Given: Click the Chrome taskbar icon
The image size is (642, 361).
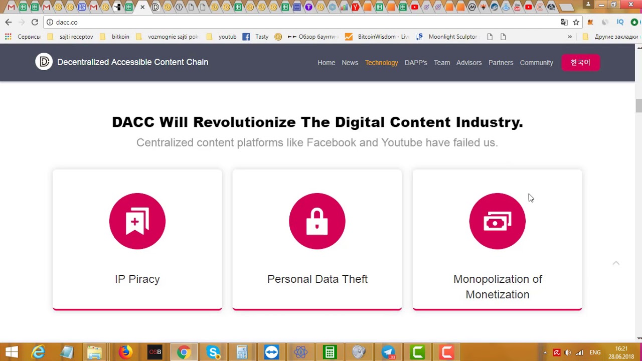Looking at the screenshot, I should 184,352.
